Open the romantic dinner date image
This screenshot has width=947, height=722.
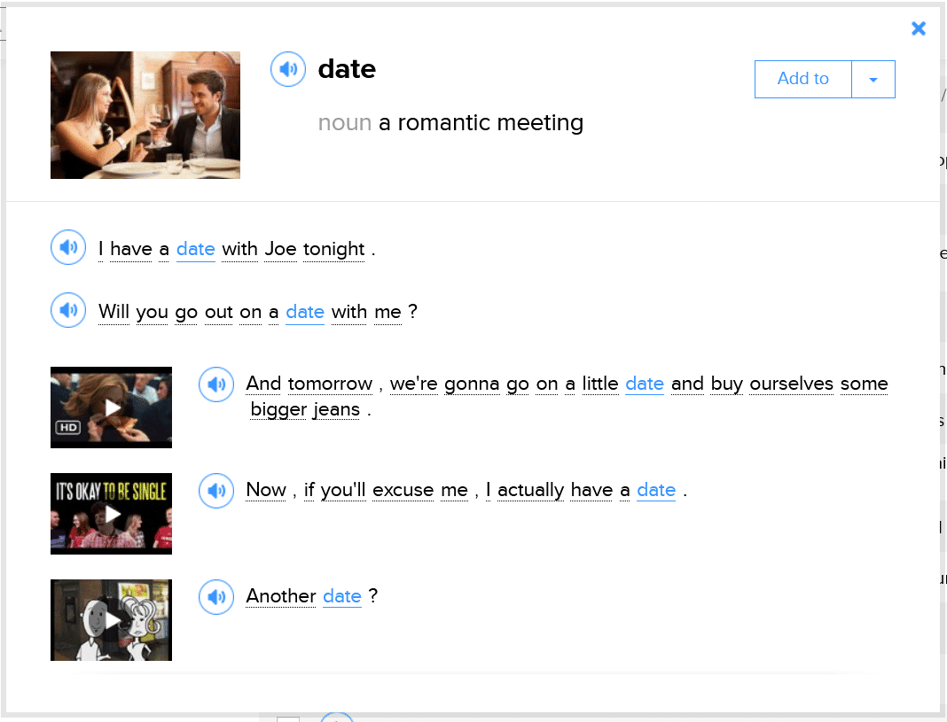[x=145, y=115]
